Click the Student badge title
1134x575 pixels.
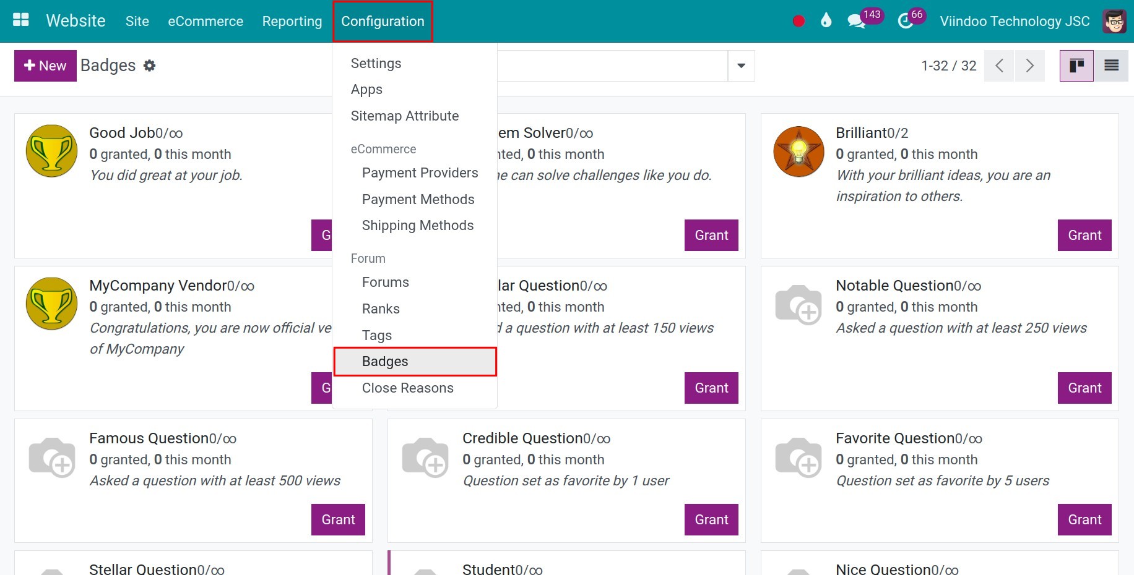[x=488, y=568]
